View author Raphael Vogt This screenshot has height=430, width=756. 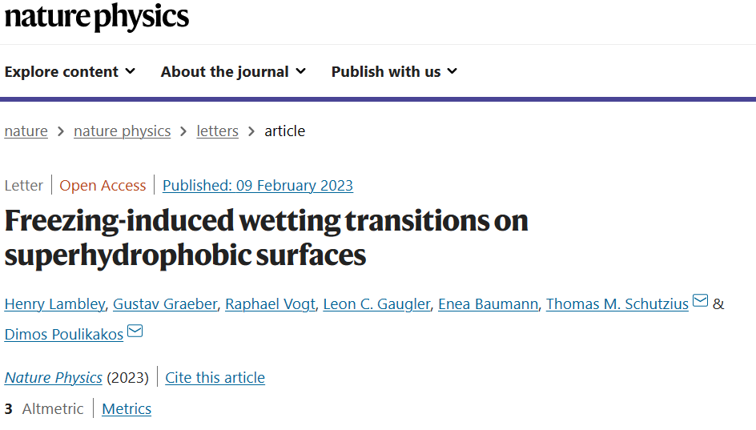click(x=270, y=304)
